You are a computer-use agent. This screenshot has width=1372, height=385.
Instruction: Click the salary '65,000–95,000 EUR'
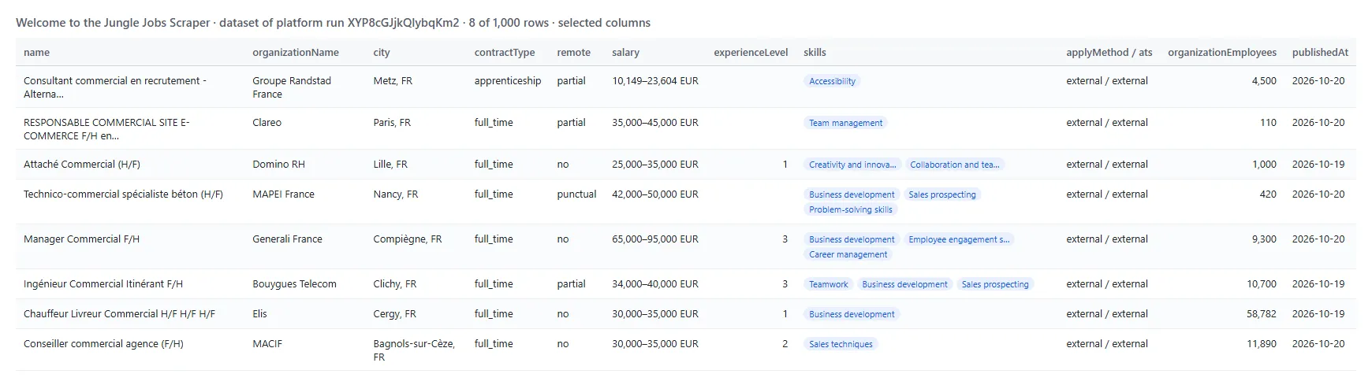click(655, 239)
